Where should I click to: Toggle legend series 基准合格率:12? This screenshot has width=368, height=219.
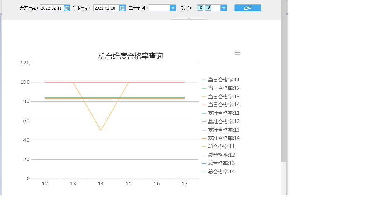[x=221, y=122]
